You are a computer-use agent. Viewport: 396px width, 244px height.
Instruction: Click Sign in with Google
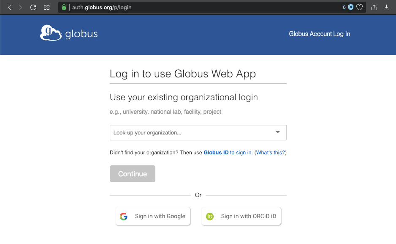[153, 216]
